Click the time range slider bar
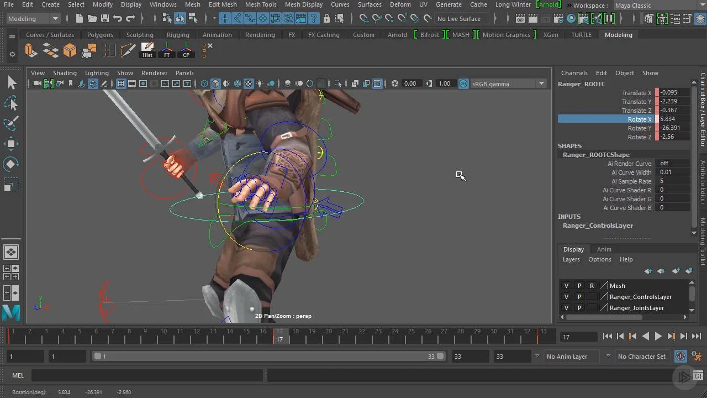Image resolution: width=707 pixels, height=398 pixels. [x=268, y=357]
